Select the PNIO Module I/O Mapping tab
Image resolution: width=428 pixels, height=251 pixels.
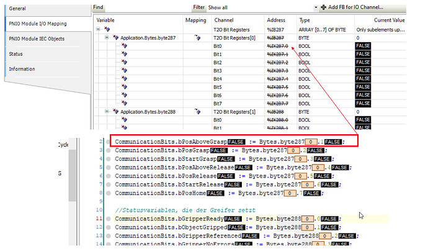[48, 24]
